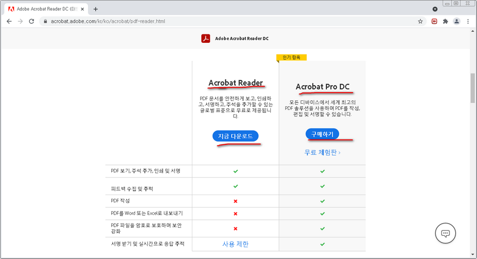Open the 사용 제한 link

(235, 244)
